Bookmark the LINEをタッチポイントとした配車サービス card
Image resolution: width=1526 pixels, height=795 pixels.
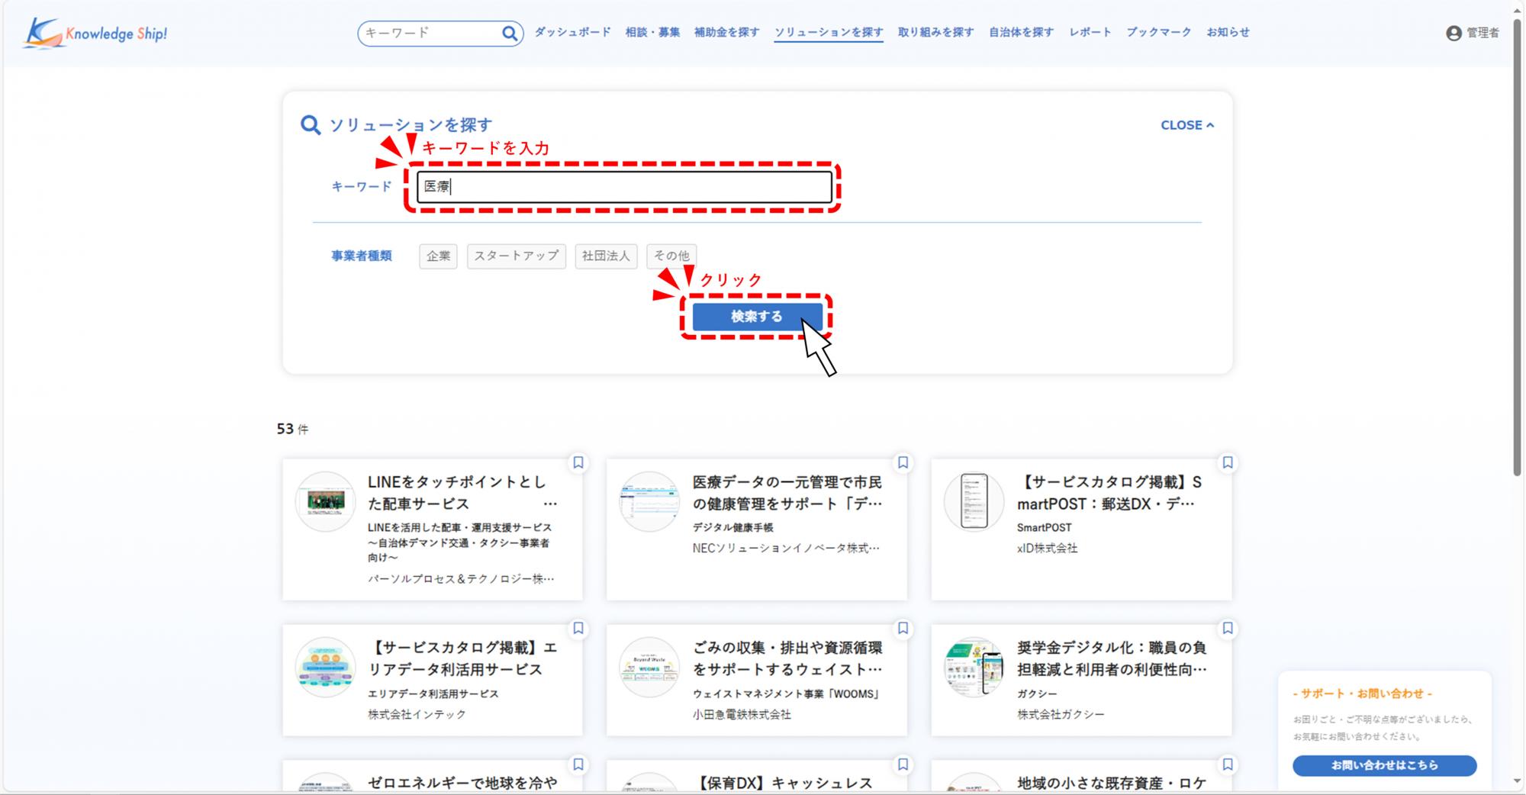[578, 462]
